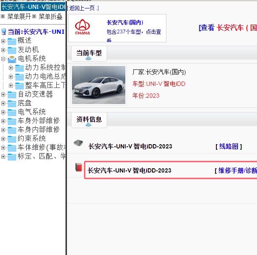Expand the 整车高压上下 subnode

tap(11, 85)
